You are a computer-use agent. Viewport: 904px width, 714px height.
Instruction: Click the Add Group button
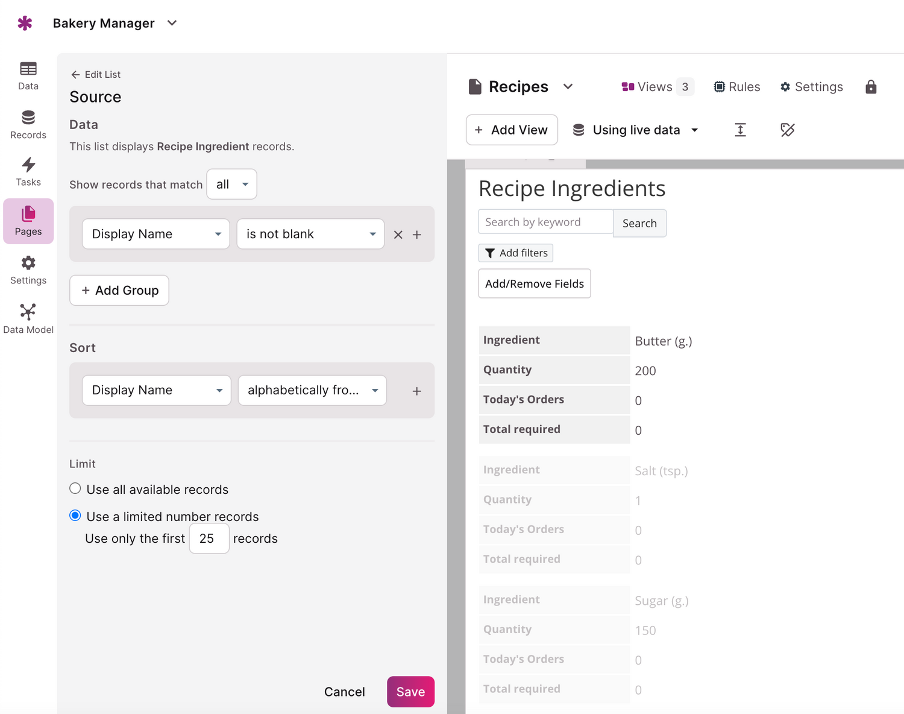[119, 291]
